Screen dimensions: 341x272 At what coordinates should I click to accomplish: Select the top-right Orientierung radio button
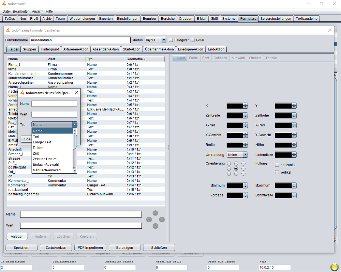[243, 163]
